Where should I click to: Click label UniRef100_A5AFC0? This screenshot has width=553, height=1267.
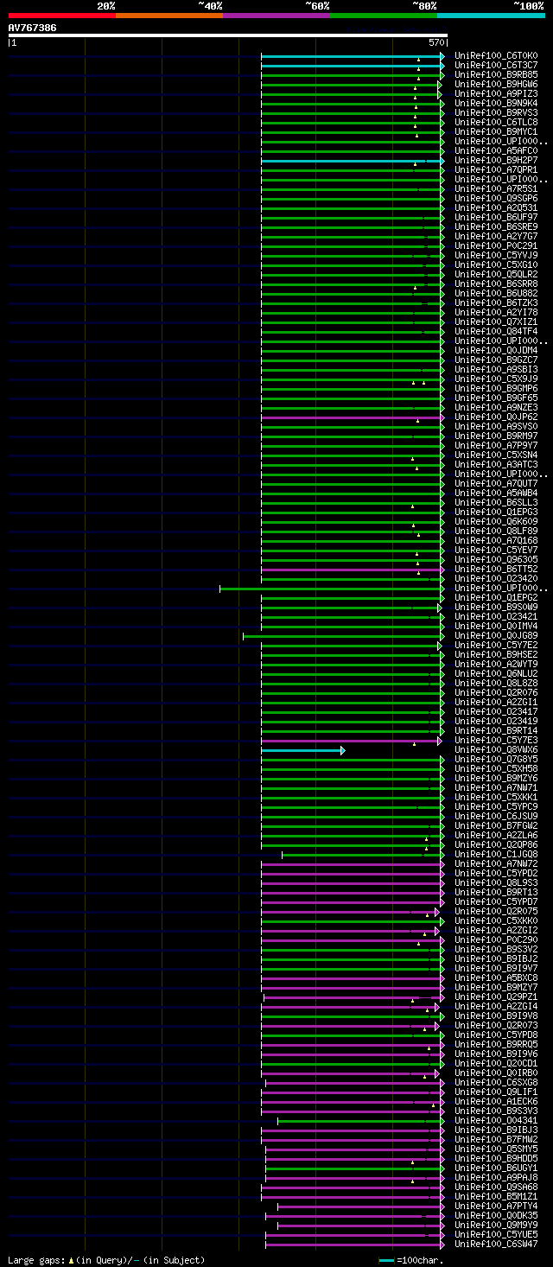[x=496, y=151]
